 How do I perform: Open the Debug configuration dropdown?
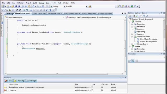tap(64, 7)
